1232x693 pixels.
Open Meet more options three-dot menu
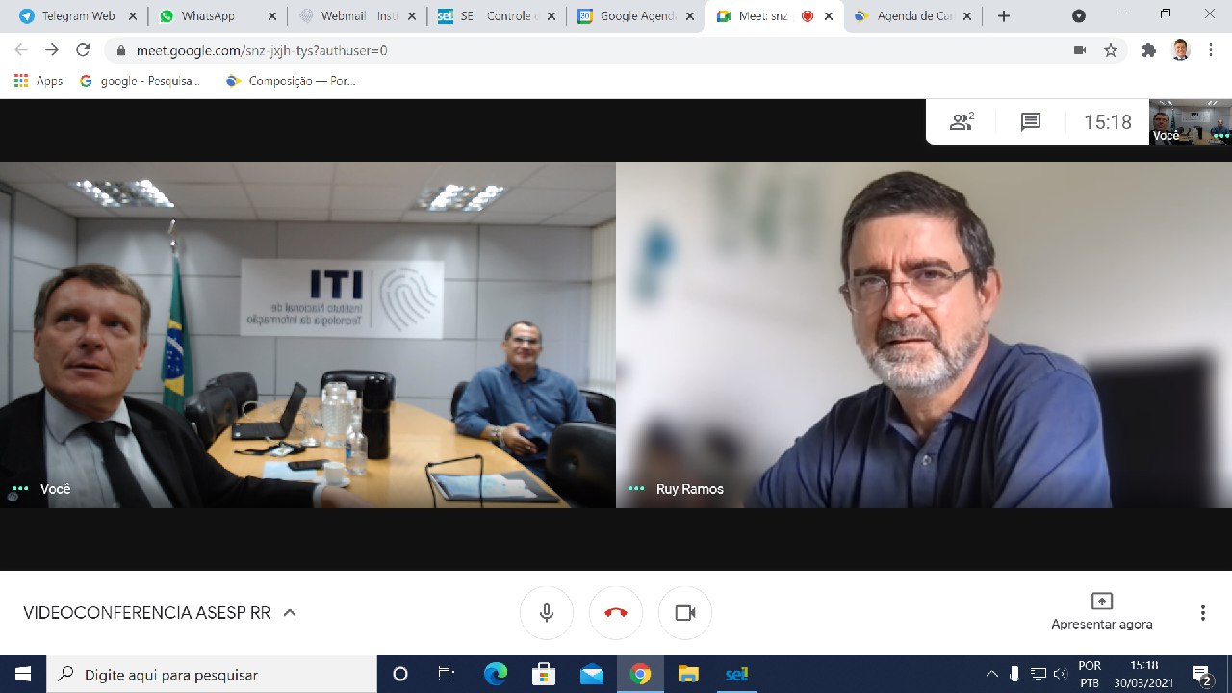click(x=1202, y=613)
